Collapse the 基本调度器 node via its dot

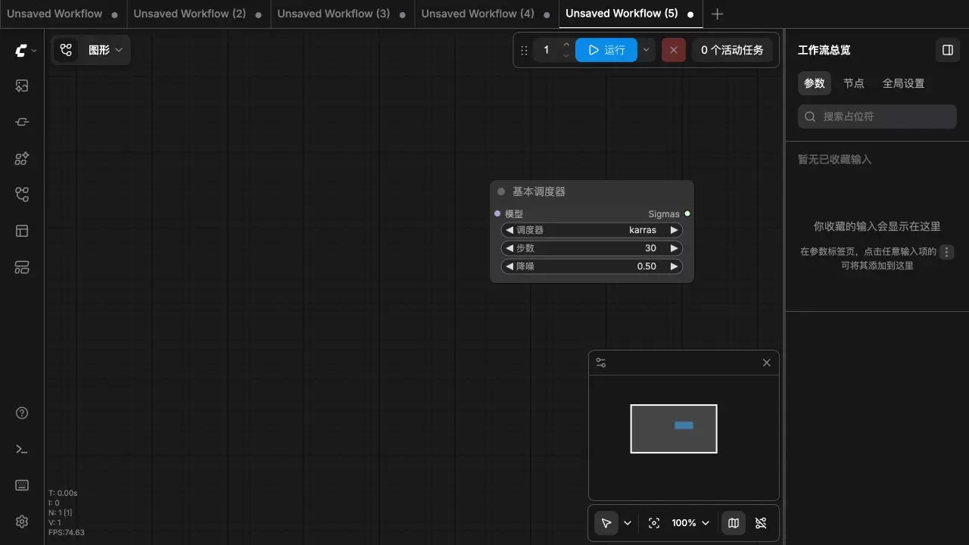[x=501, y=192]
